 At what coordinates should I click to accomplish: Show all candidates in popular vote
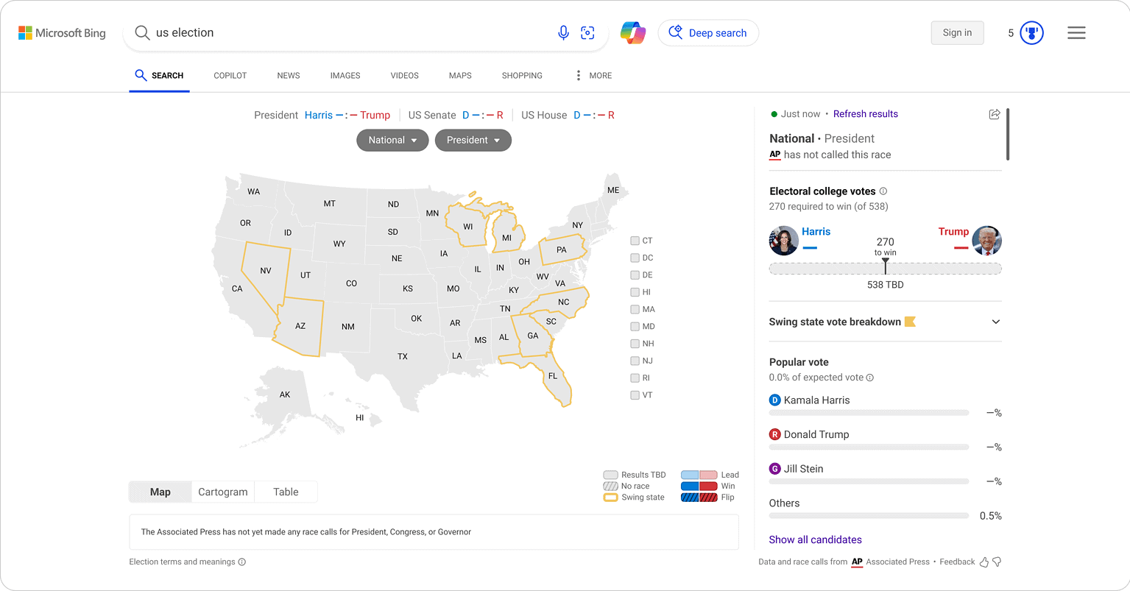tap(815, 539)
